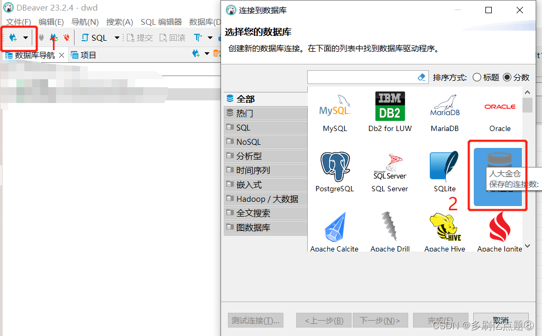Click the 完成(F) button

click(x=440, y=321)
